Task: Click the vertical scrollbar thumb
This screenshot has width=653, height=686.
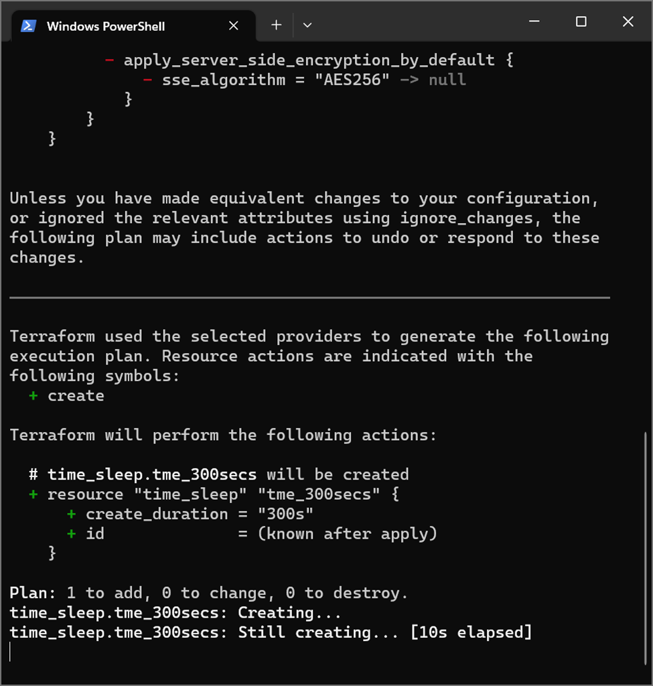Action: [646, 548]
